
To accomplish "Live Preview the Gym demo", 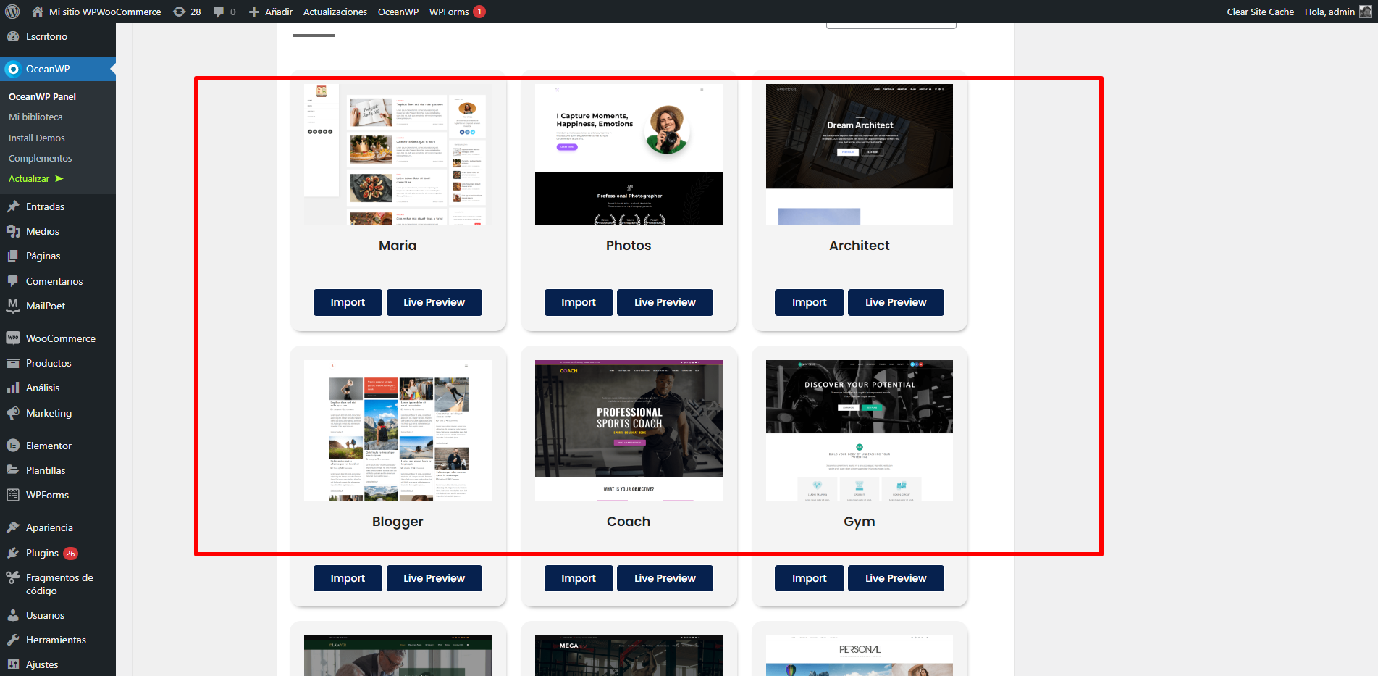I will point(896,578).
